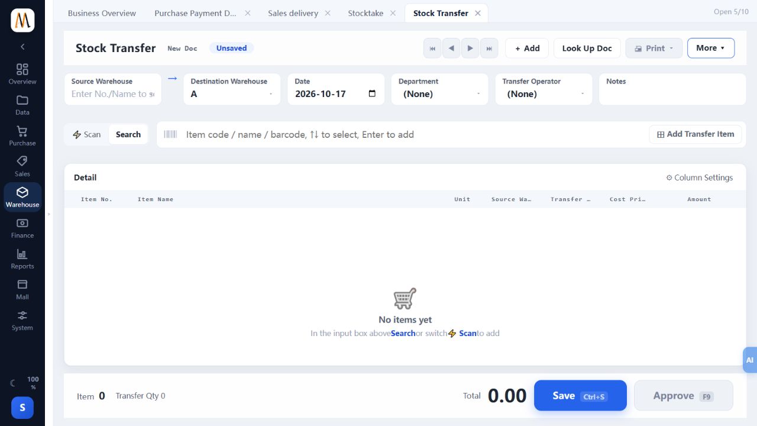
Task: Go to the Mall module
Action: click(22, 289)
